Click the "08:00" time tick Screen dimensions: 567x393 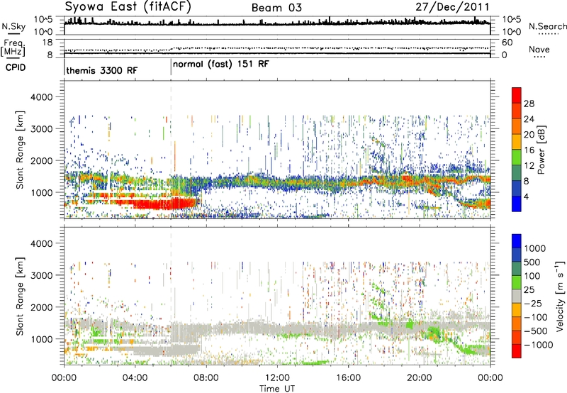206,378
